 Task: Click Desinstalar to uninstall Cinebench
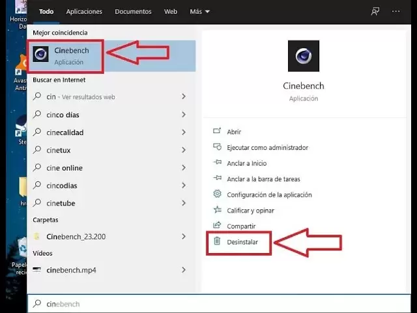(x=242, y=242)
